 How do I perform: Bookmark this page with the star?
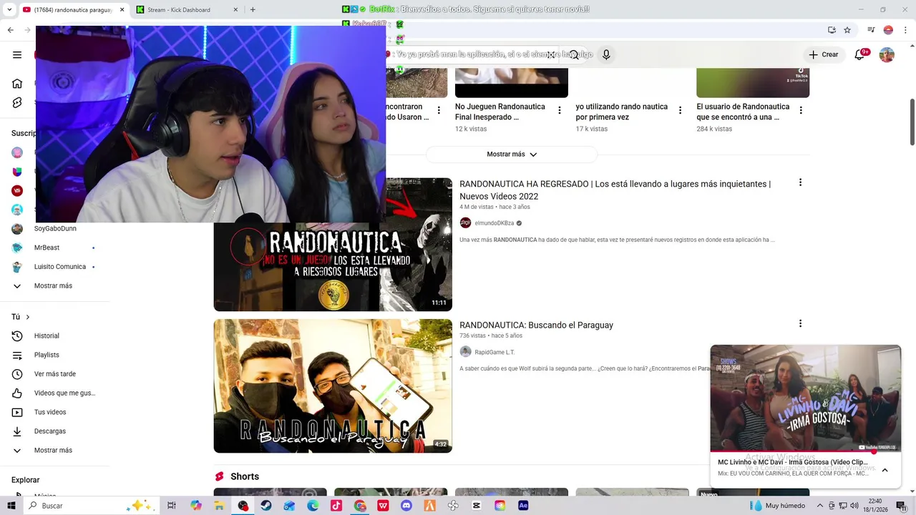(x=847, y=30)
